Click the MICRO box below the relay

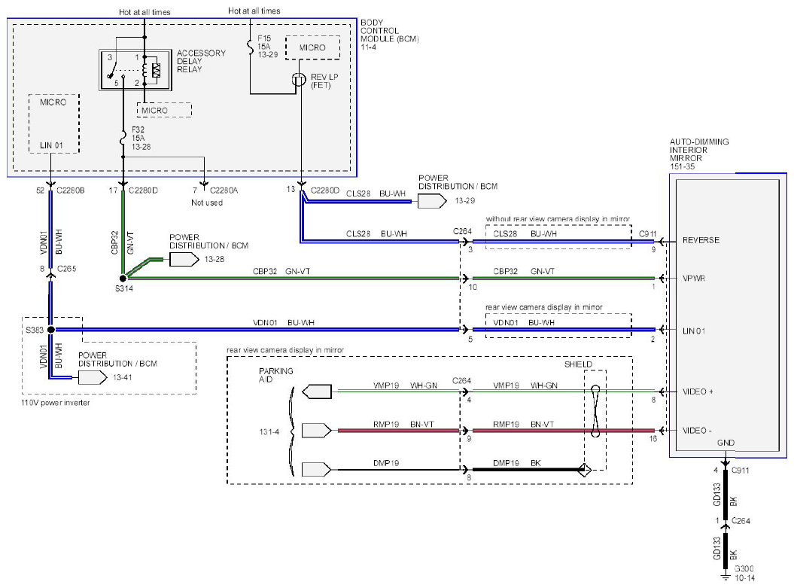click(x=164, y=110)
